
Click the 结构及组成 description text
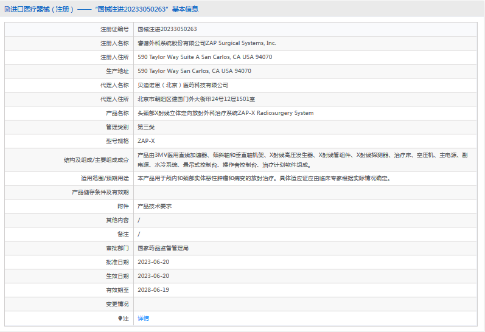point(302,159)
